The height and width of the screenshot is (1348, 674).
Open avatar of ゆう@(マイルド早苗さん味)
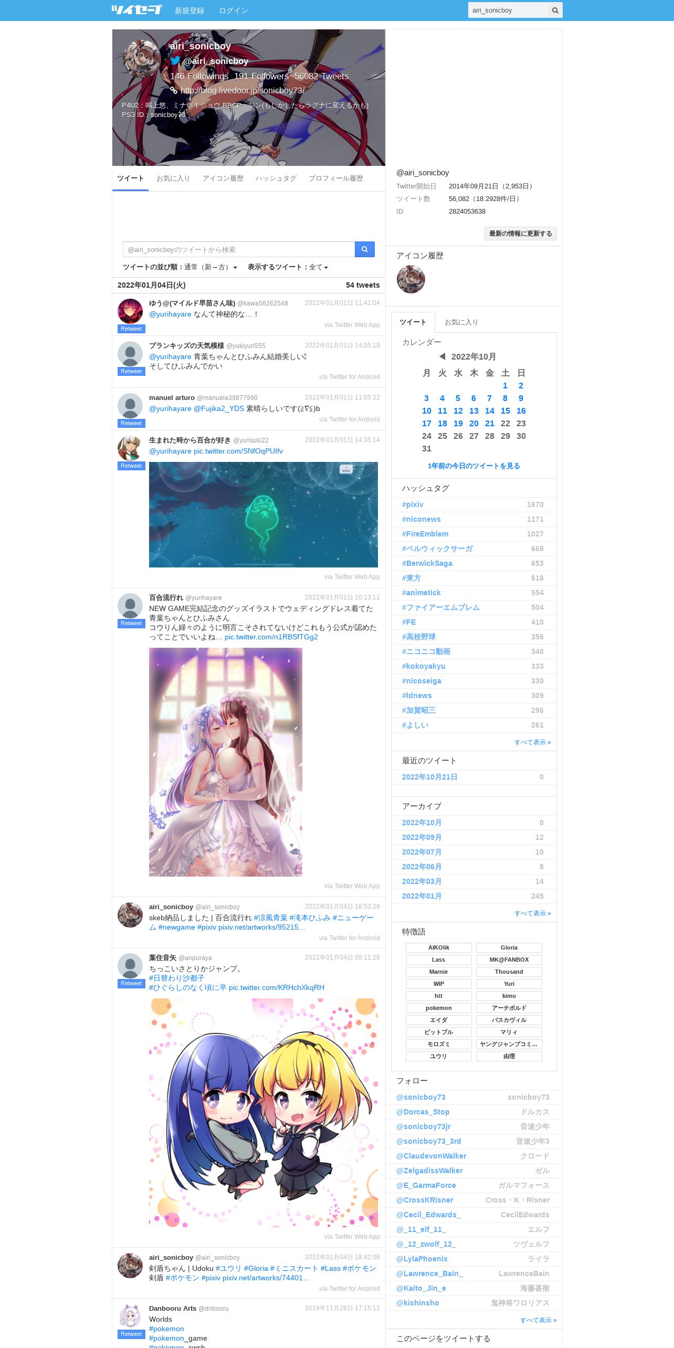coord(130,311)
